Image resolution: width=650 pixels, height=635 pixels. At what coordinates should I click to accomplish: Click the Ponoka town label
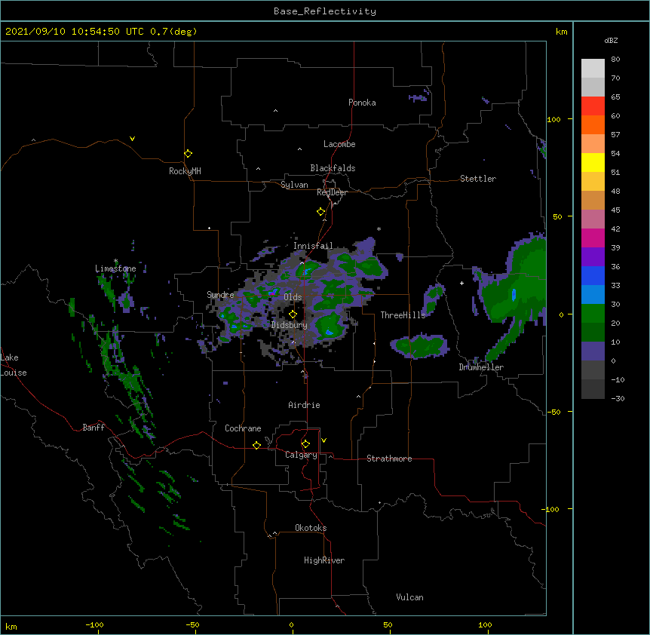(362, 103)
